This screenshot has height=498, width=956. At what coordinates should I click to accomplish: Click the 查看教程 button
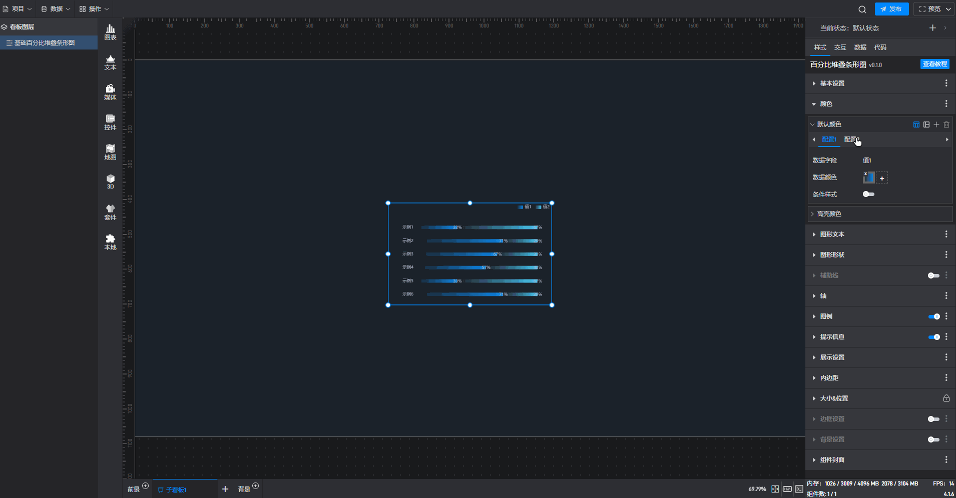coord(934,64)
